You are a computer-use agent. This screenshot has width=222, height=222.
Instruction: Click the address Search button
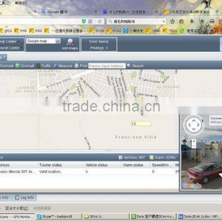tap(135, 65)
